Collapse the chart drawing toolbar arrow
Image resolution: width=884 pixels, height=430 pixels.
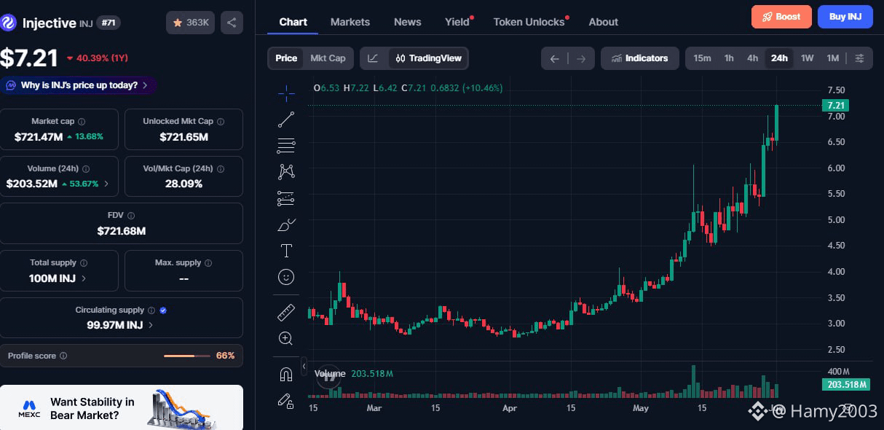(304, 367)
